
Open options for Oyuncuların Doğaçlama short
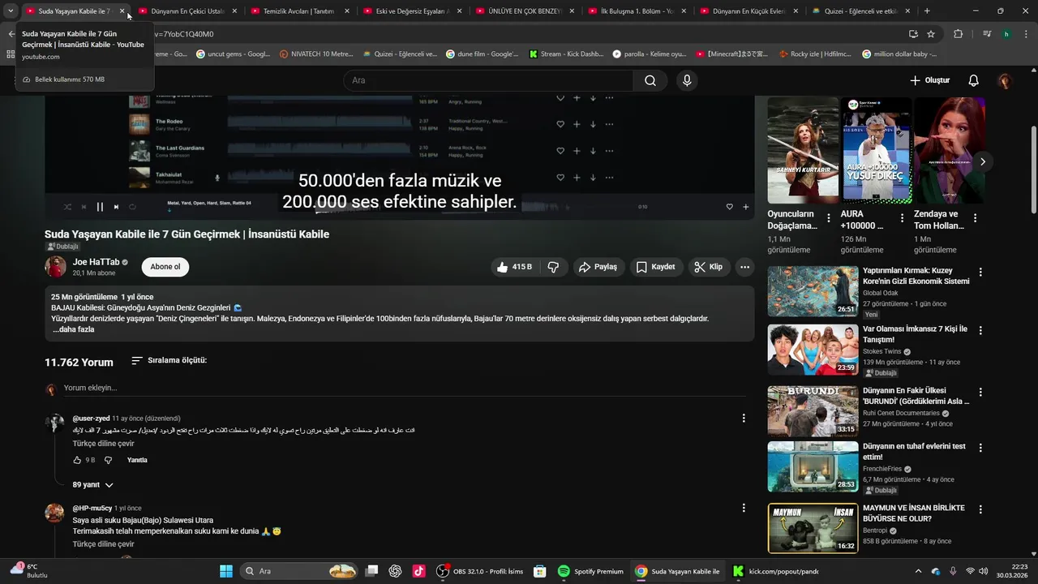pyautogui.click(x=828, y=217)
